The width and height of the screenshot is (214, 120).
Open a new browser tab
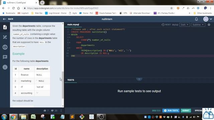[42, 3]
